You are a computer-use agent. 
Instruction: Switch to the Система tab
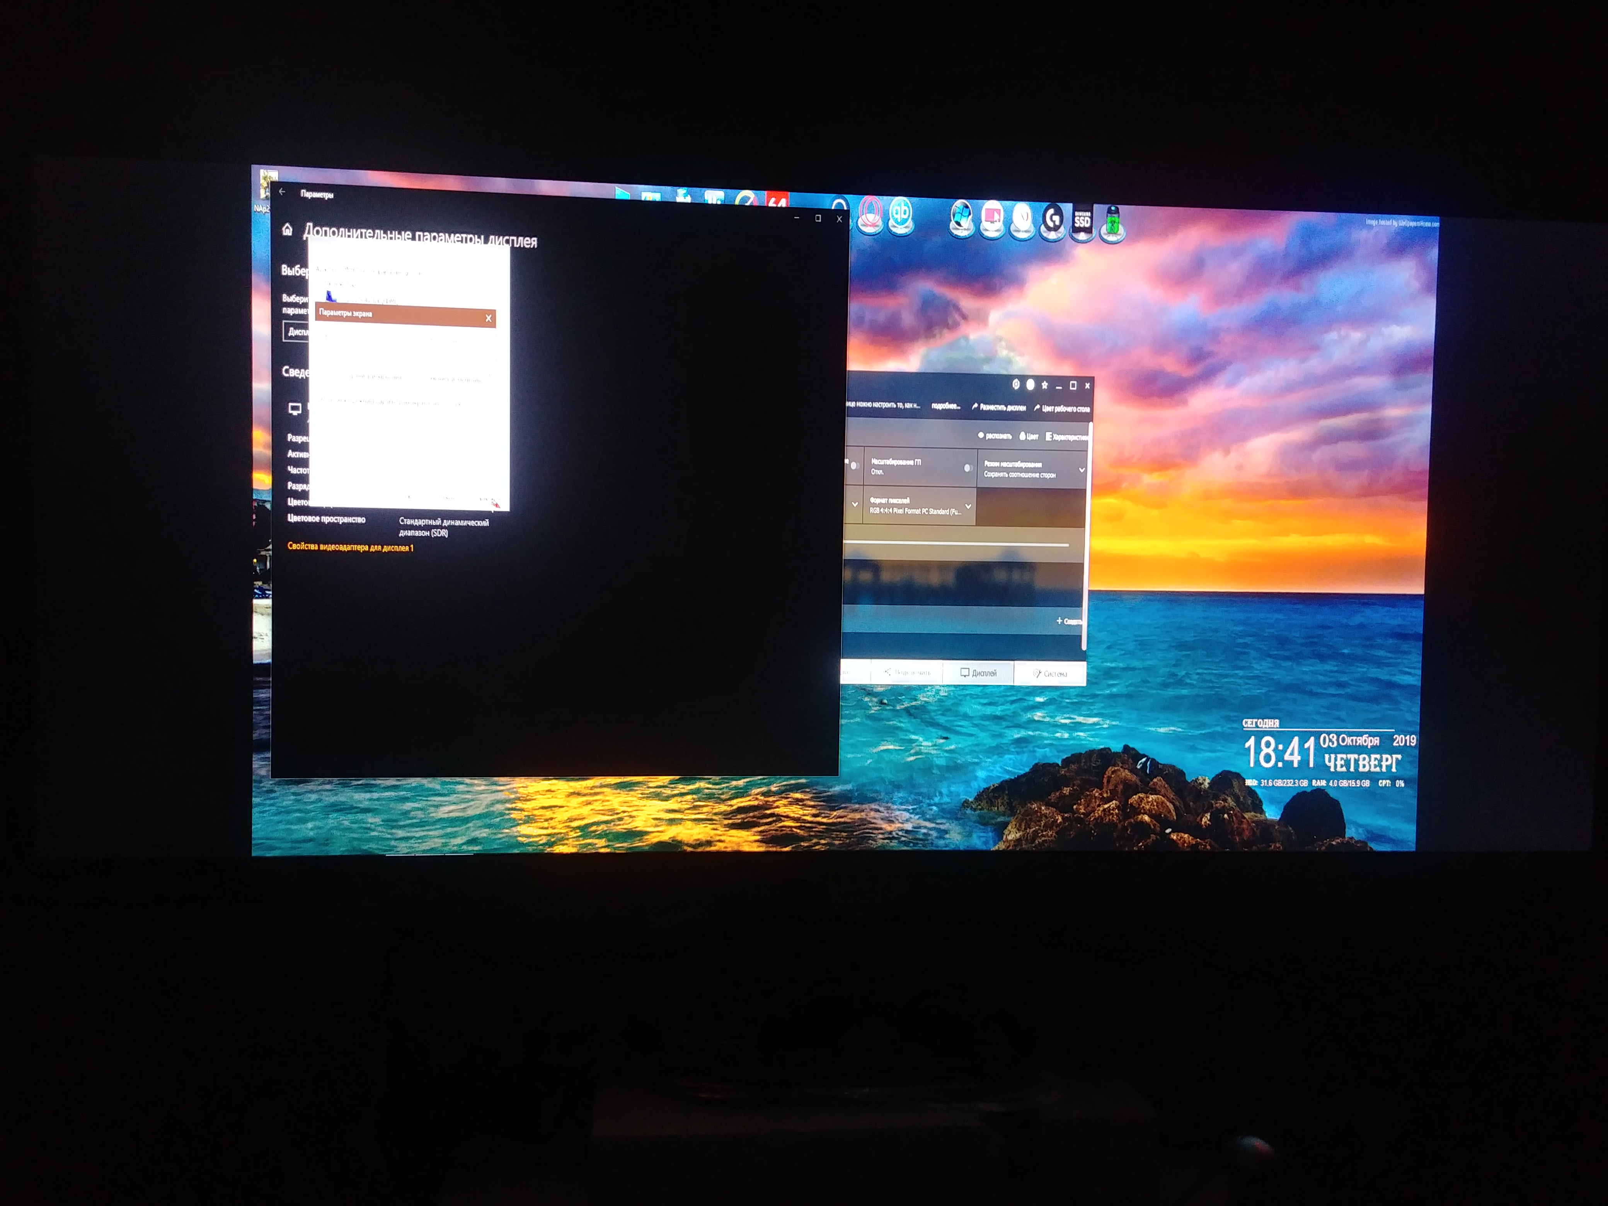[1050, 674]
